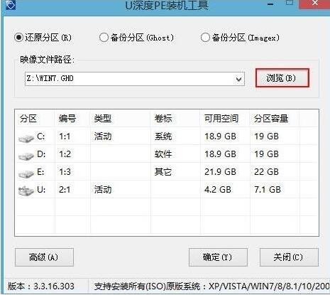The image size is (330, 295).
Task: Click the 分区 column header
Action: click(28, 118)
